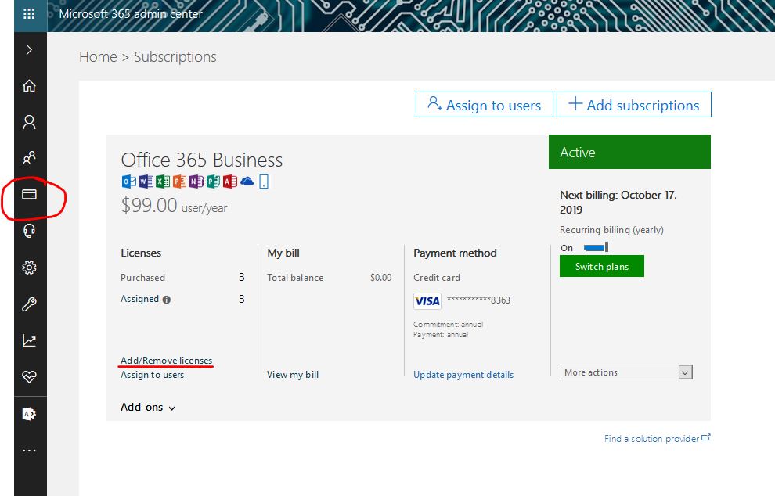Open the app launcher waffle grid
This screenshot has width=775, height=496.
pos(29,14)
